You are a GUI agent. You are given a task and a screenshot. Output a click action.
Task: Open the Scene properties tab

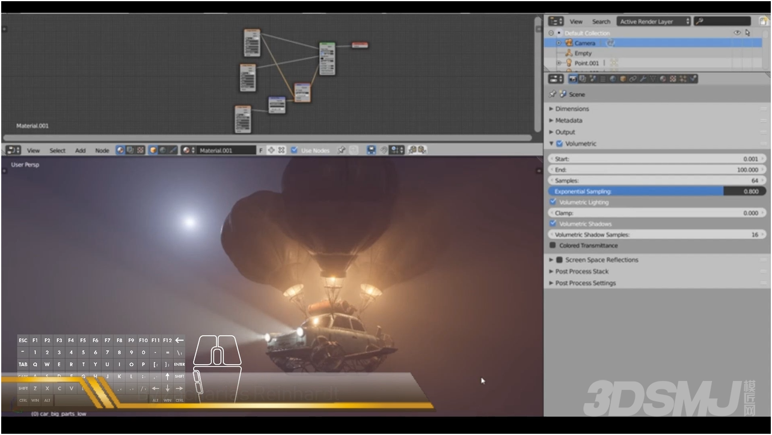pos(592,79)
